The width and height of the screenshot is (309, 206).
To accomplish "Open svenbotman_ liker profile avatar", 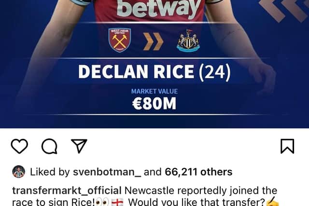I will (19, 172).
